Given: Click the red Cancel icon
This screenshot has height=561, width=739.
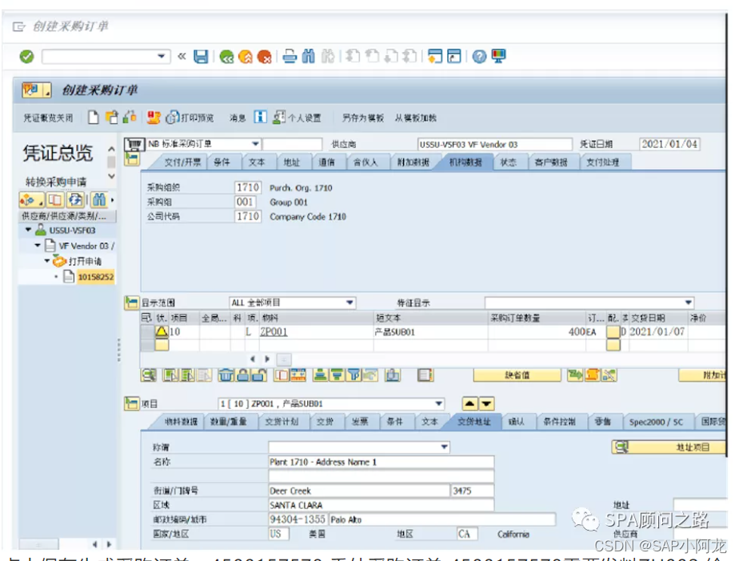Looking at the screenshot, I should coord(265,57).
